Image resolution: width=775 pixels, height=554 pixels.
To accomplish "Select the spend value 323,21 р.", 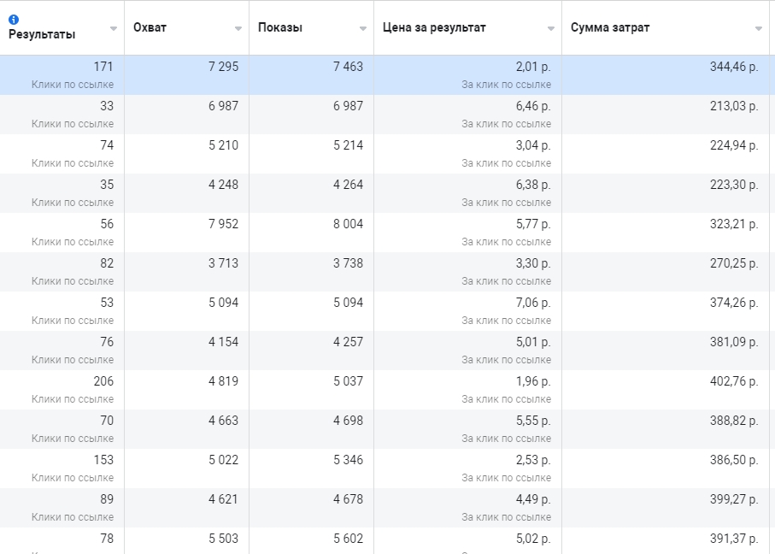I will (x=734, y=224).
